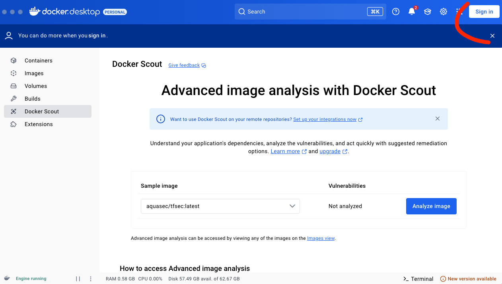This screenshot has height=284, width=502.
Task: Click feedback chat icon beside Give feedback
Action: click(204, 66)
